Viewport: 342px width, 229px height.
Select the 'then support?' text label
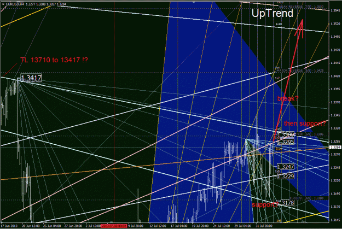pos(305,124)
